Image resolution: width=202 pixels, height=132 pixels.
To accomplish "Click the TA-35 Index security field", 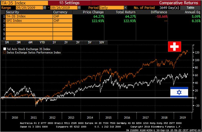I will pos(29,16).
